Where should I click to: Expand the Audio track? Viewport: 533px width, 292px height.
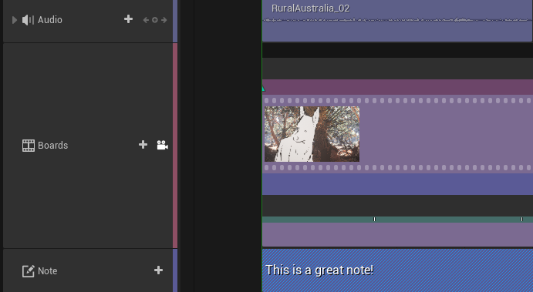point(15,20)
